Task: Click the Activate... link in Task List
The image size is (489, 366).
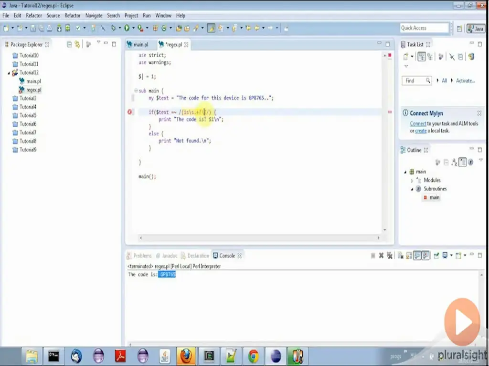Action: 465,81
